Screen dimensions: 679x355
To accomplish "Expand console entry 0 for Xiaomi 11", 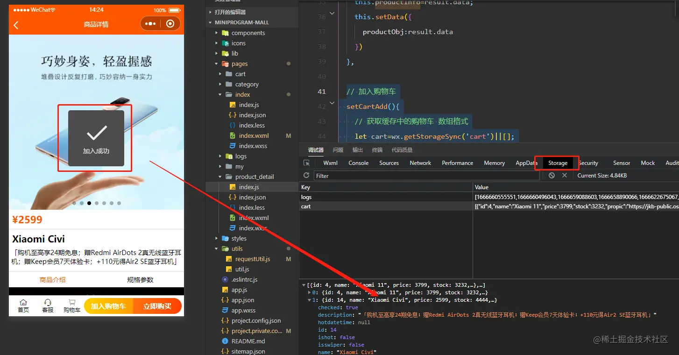I will [310, 292].
